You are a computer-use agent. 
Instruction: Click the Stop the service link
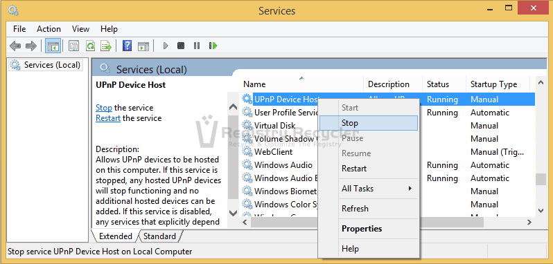pyautogui.click(x=104, y=108)
